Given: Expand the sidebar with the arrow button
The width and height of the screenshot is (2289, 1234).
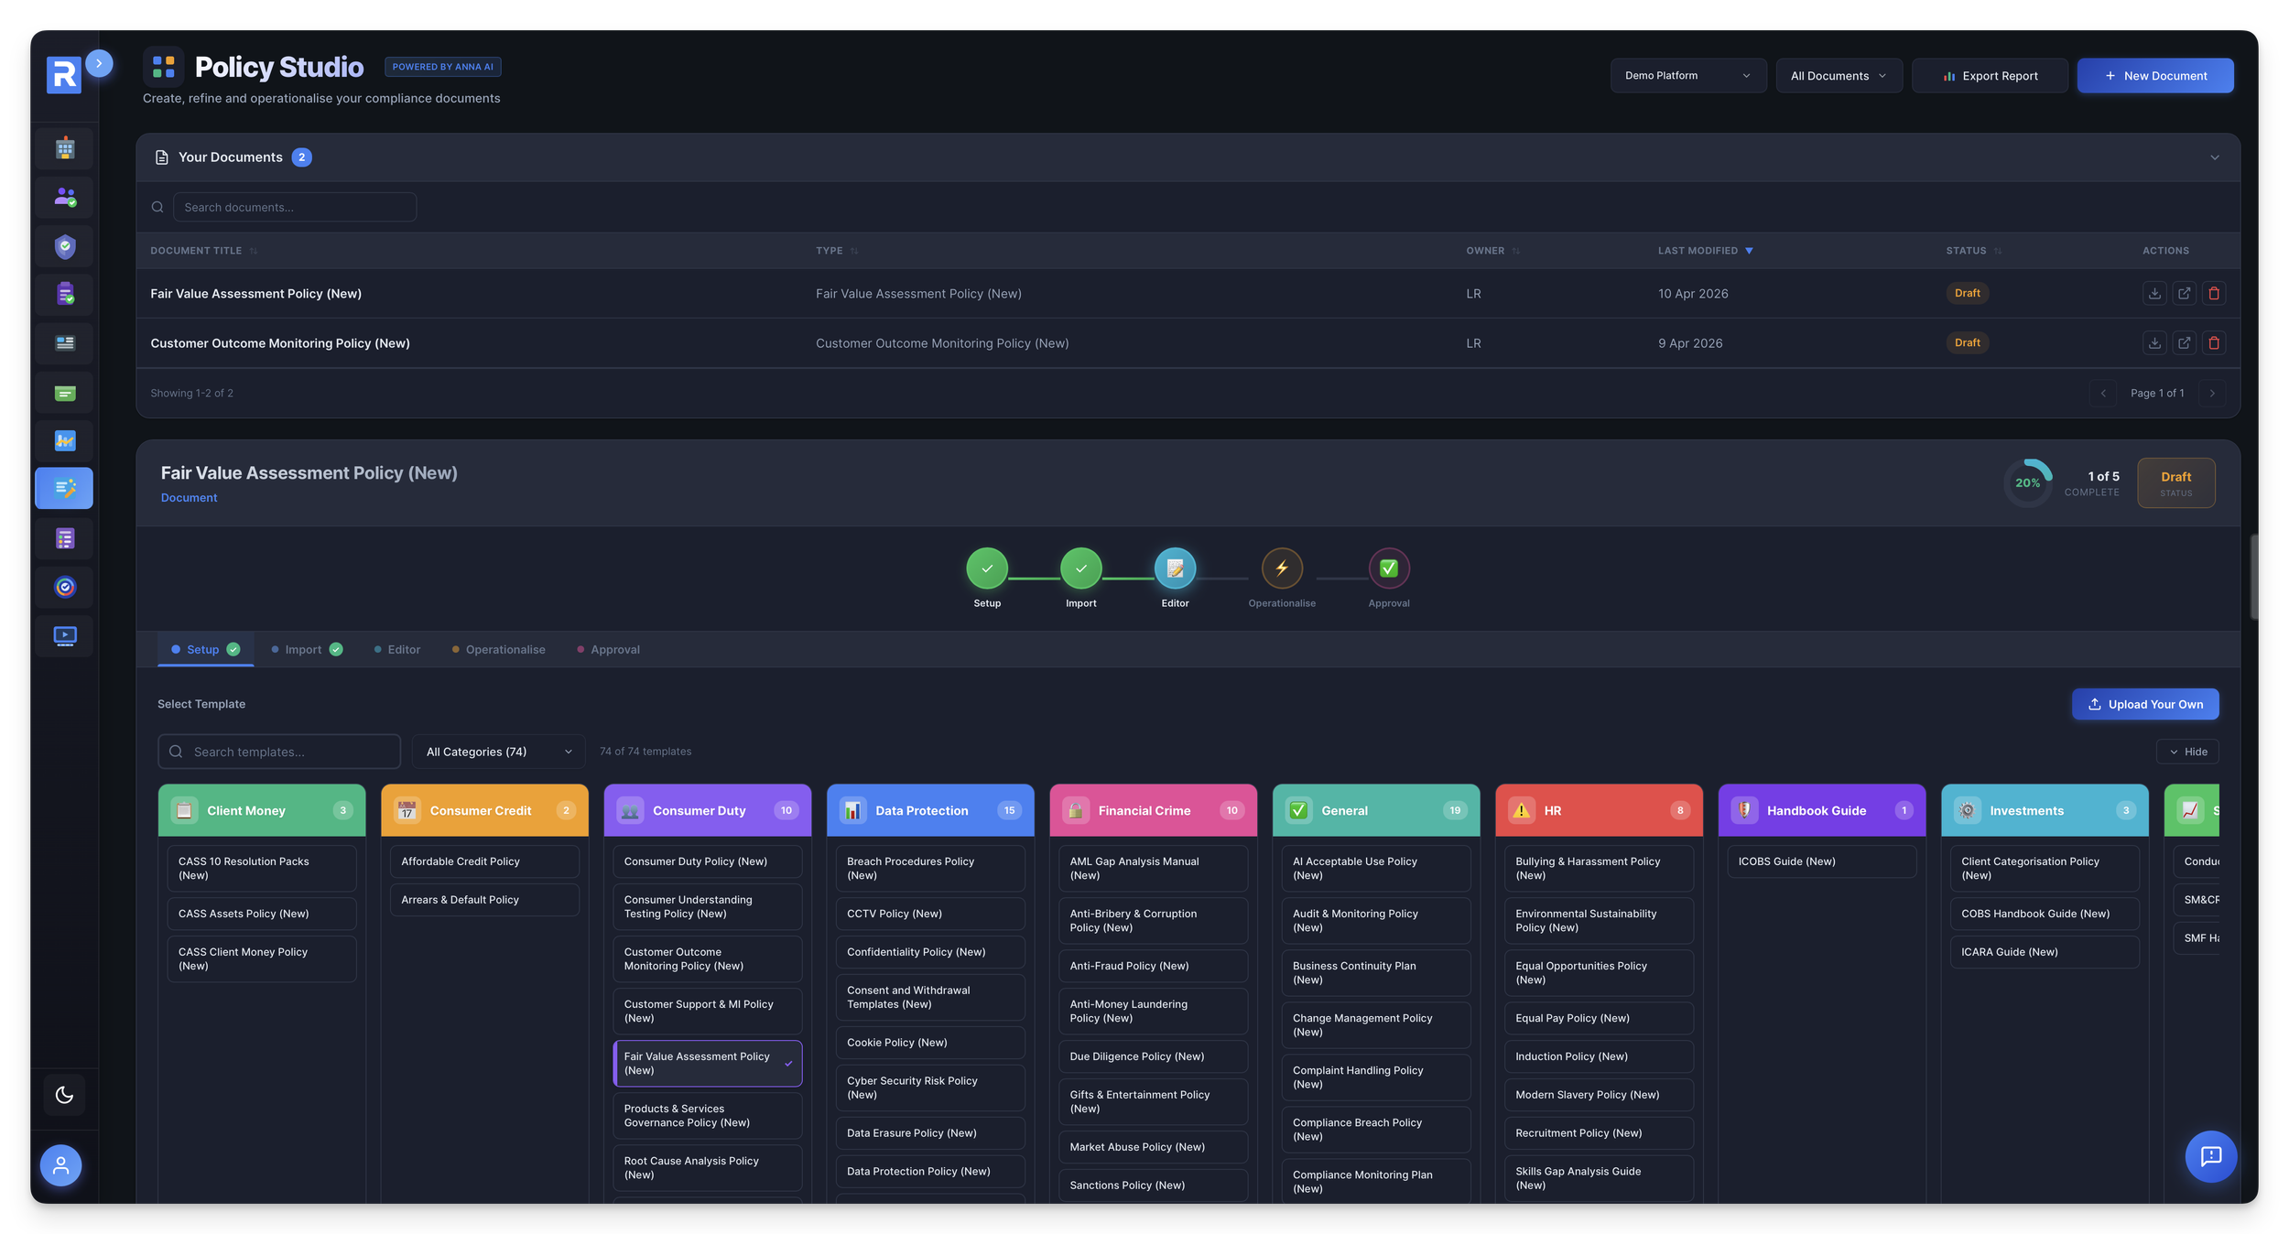Looking at the screenshot, I should pyautogui.click(x=99, y=63).
